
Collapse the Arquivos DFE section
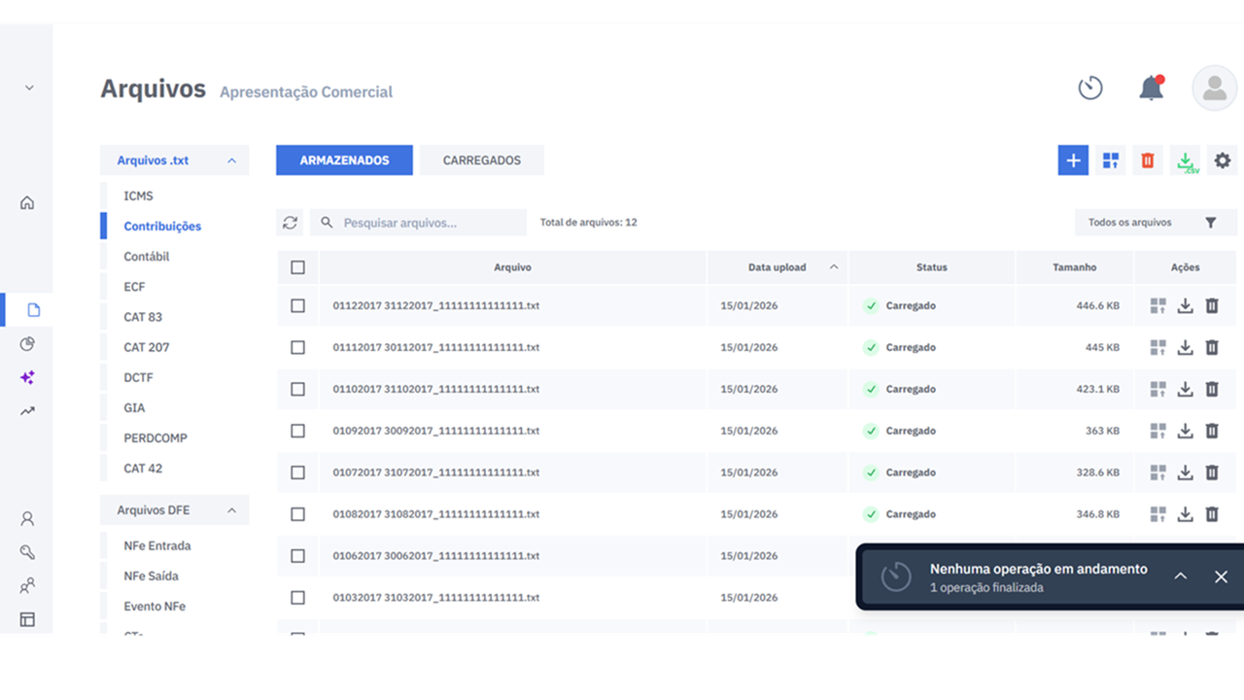(231, 510)
